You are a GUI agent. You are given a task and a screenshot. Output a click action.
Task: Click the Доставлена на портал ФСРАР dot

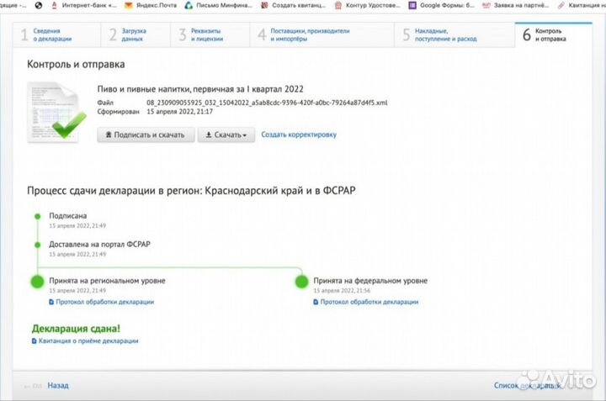coord(38,245)
